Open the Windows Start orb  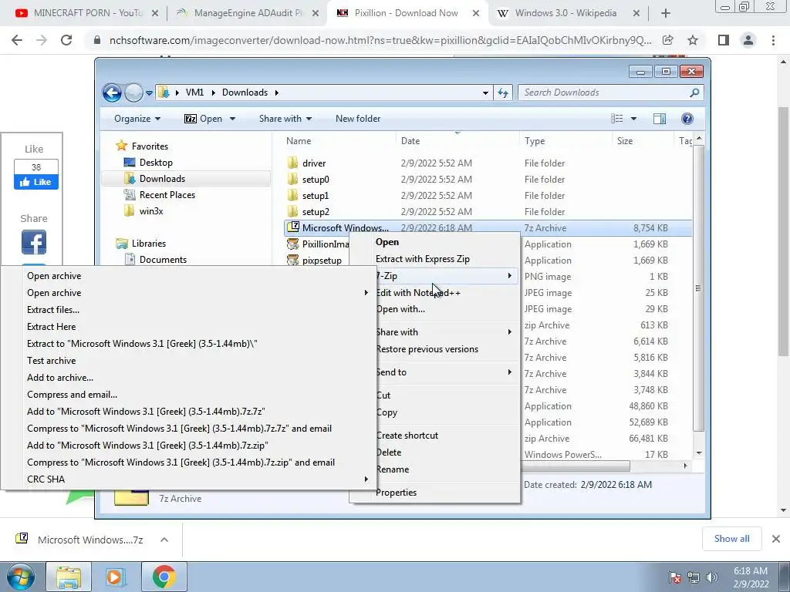tap(20, 577)
